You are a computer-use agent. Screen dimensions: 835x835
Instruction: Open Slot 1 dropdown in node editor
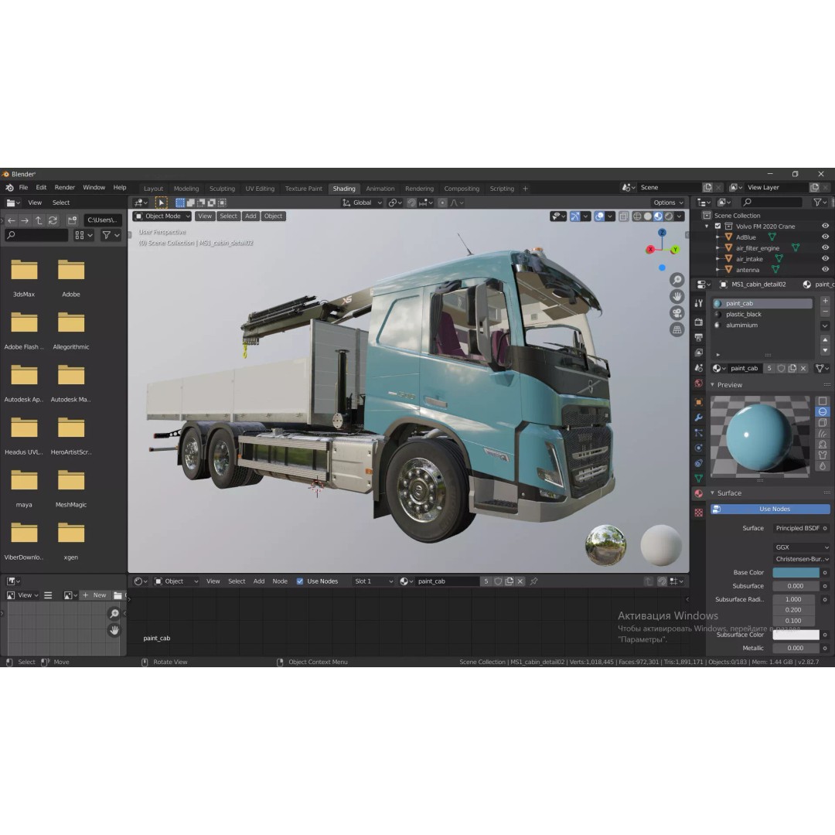[x=373, y=581]
